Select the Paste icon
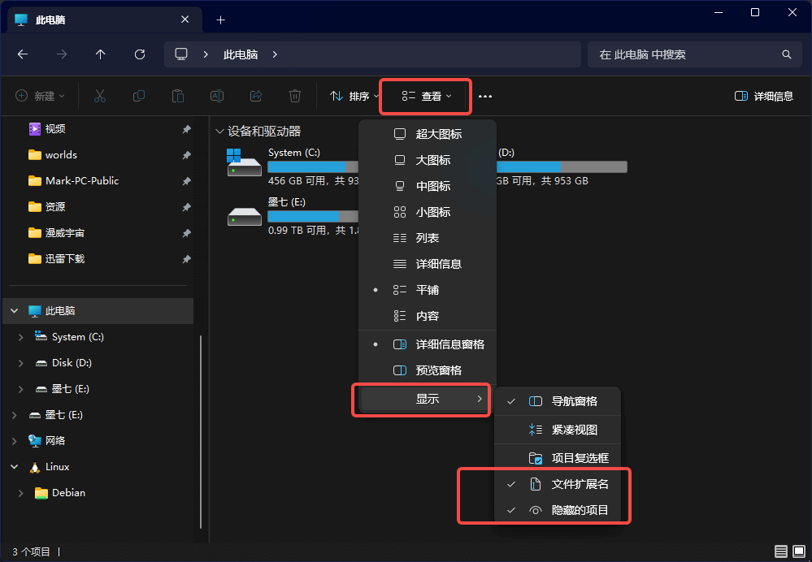Viewport: 812px width, 562px height. point(177,96)
